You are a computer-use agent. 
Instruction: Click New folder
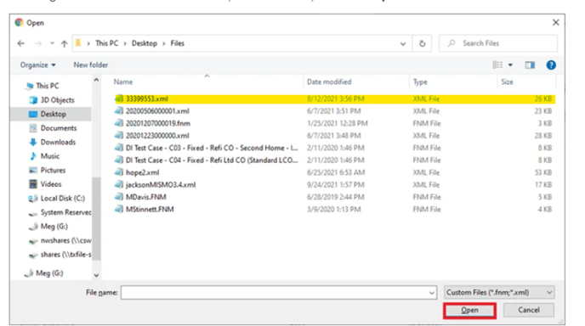(91, 65)
